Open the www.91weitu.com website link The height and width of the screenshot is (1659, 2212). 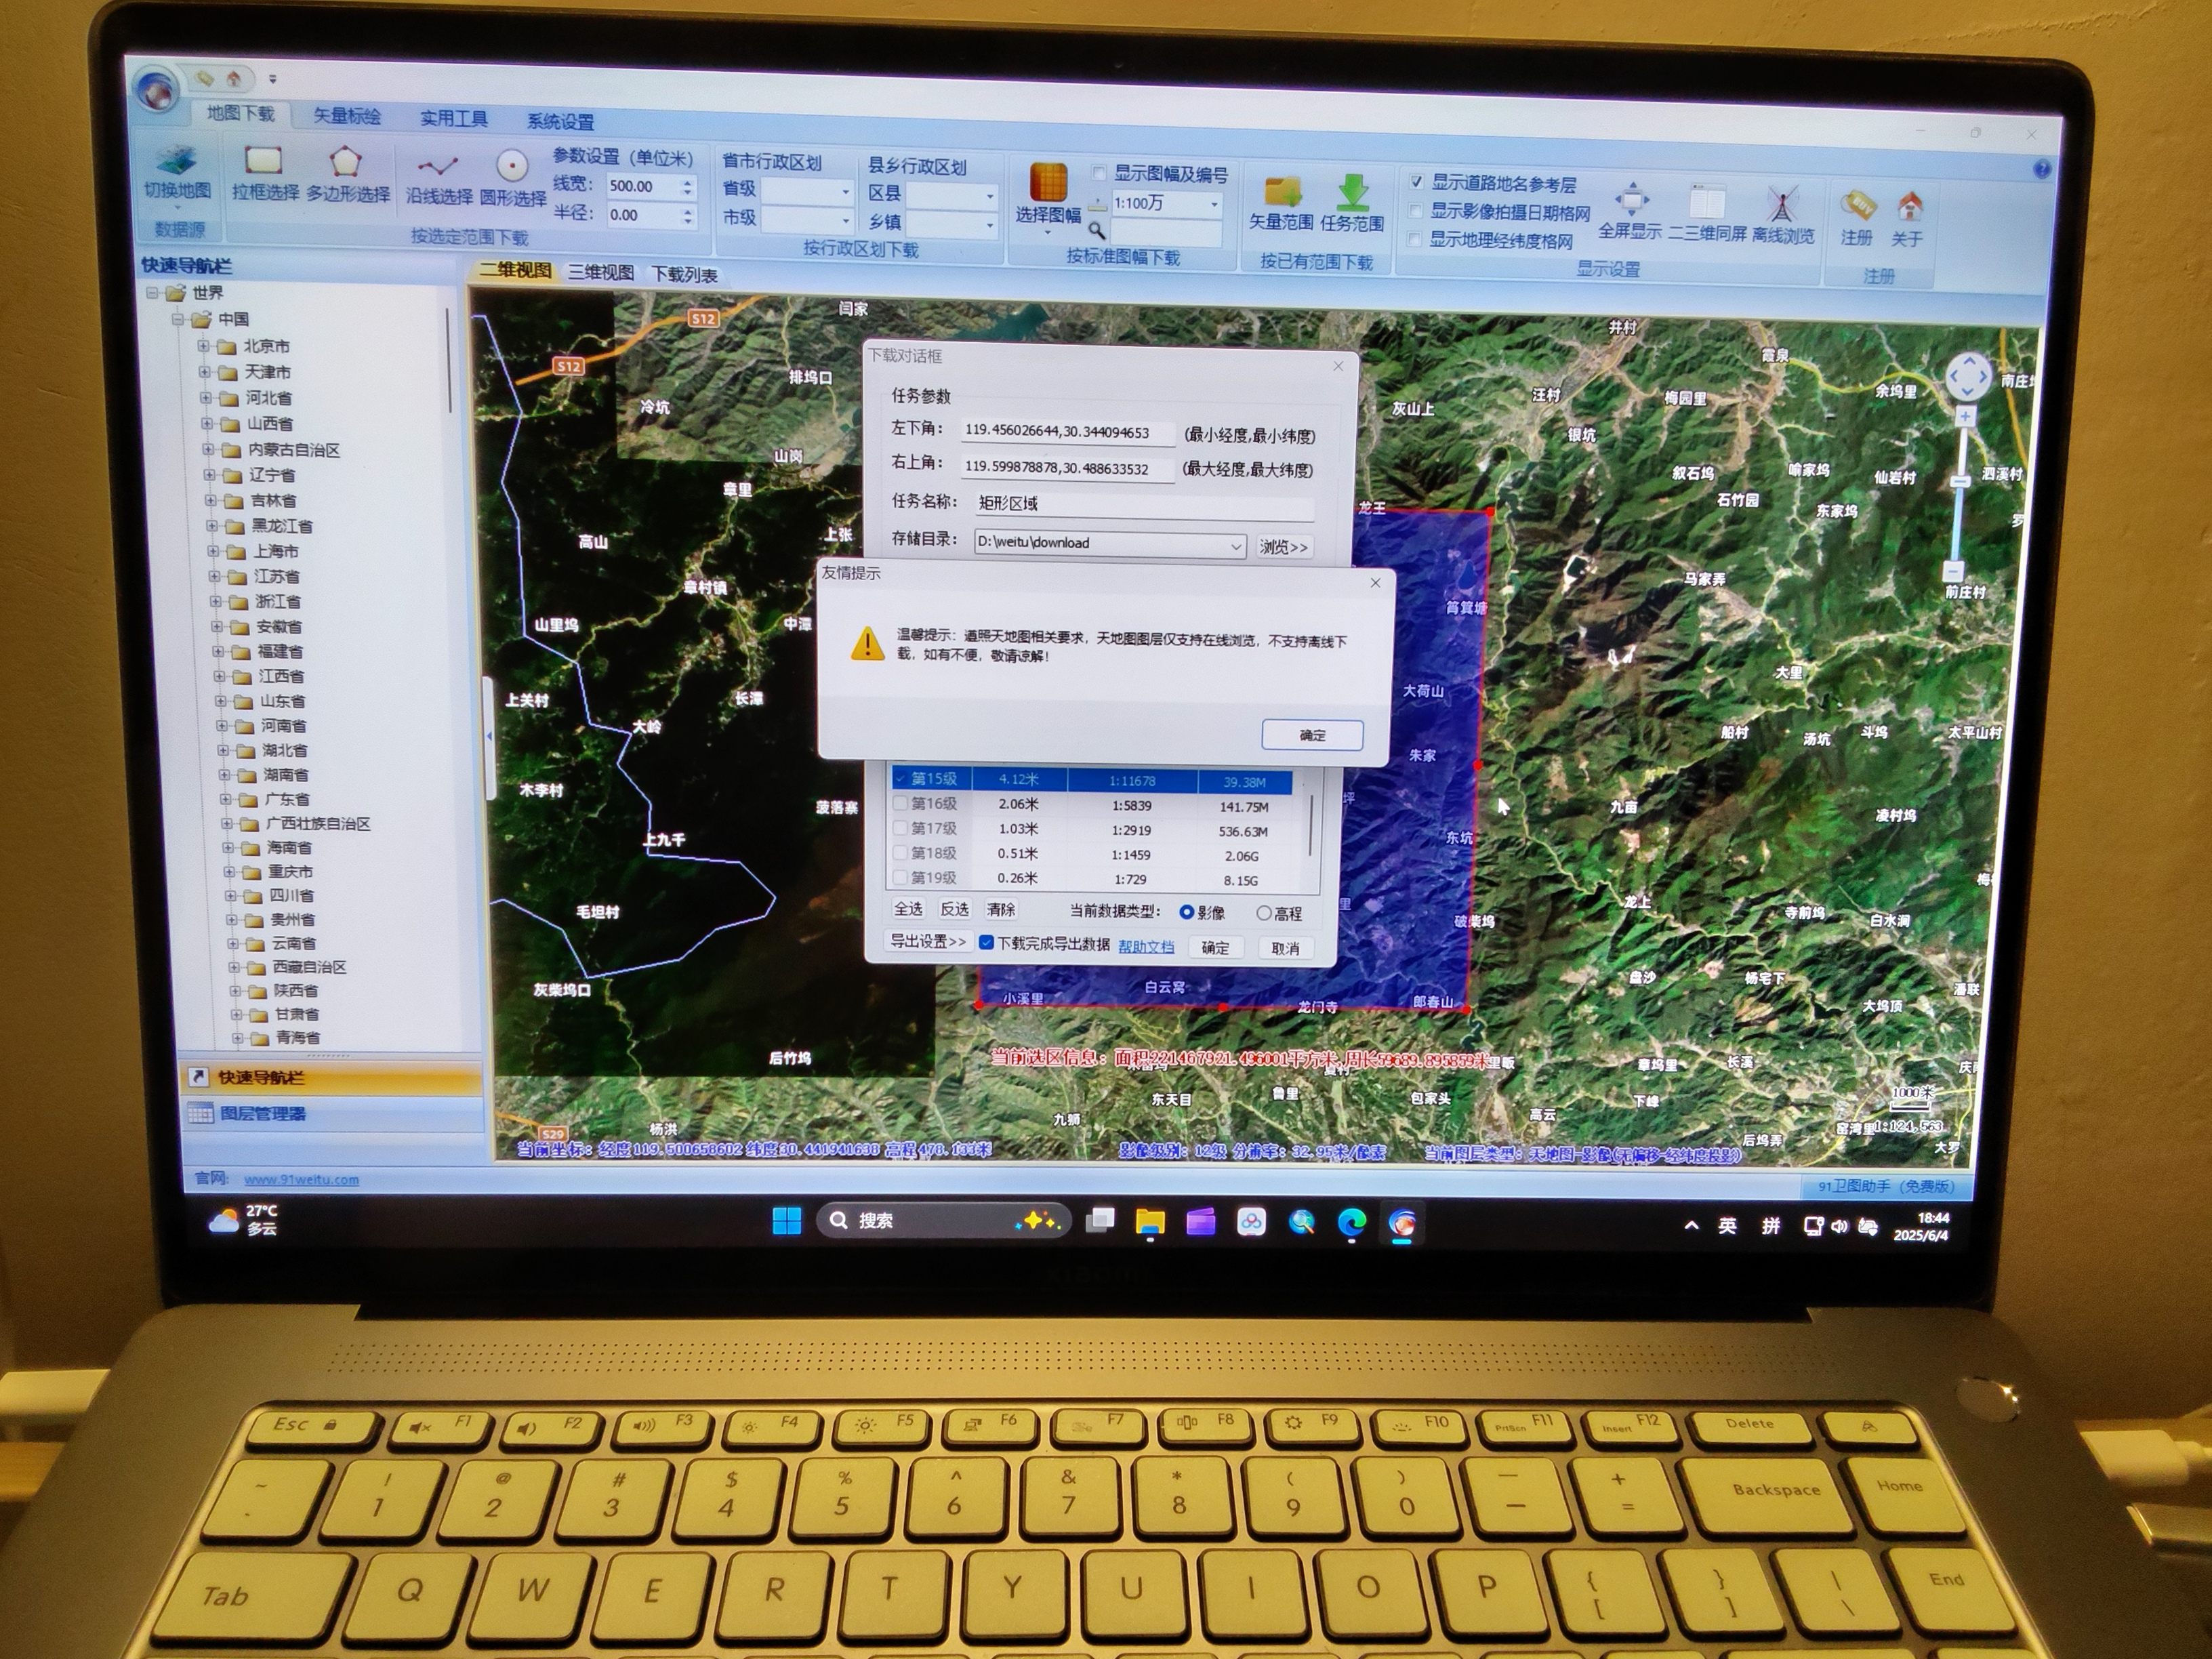click(x=301, y=1179)
